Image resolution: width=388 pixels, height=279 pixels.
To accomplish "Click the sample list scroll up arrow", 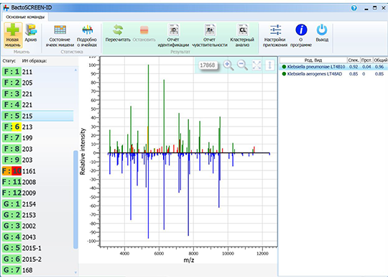I will pos(75,70).
